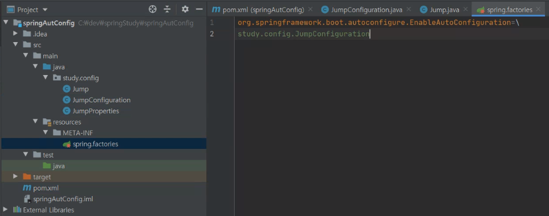Collapse the META-INF folder

tap(45, 132)
